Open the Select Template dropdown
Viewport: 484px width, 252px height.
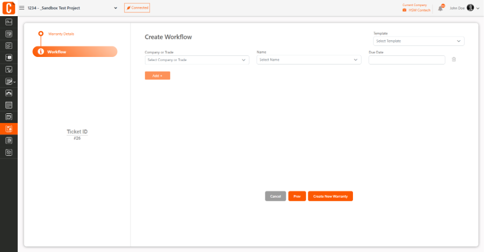pos(418,41)
